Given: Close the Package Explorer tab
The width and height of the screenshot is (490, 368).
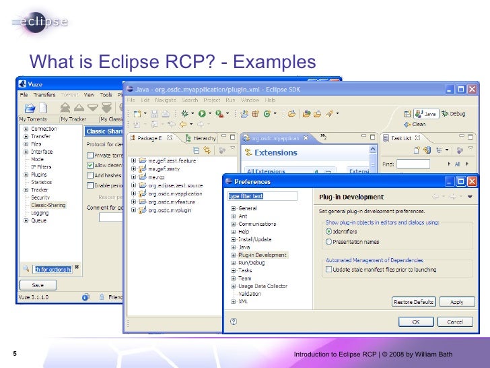Looking at the screenshot, I should [x=170, y=137].
